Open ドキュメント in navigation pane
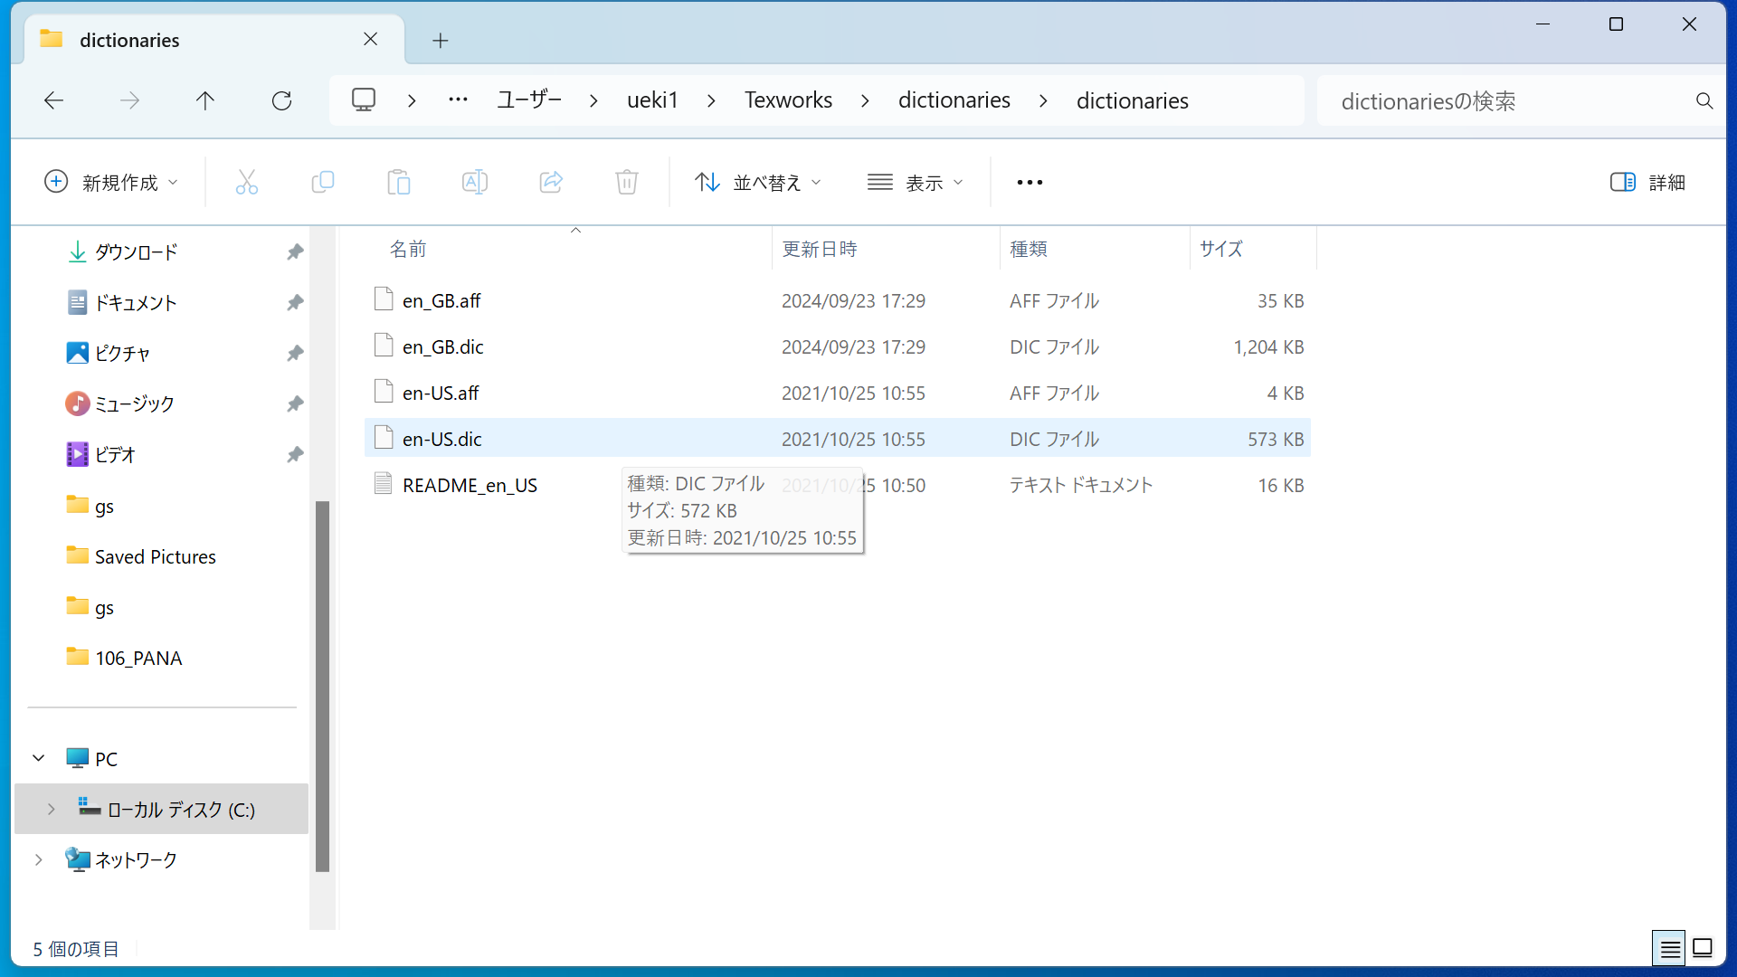Screen dimensions: 1737x977 (136, 302)
